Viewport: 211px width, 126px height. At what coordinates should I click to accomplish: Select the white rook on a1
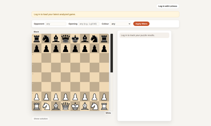(x=36, y=106)
